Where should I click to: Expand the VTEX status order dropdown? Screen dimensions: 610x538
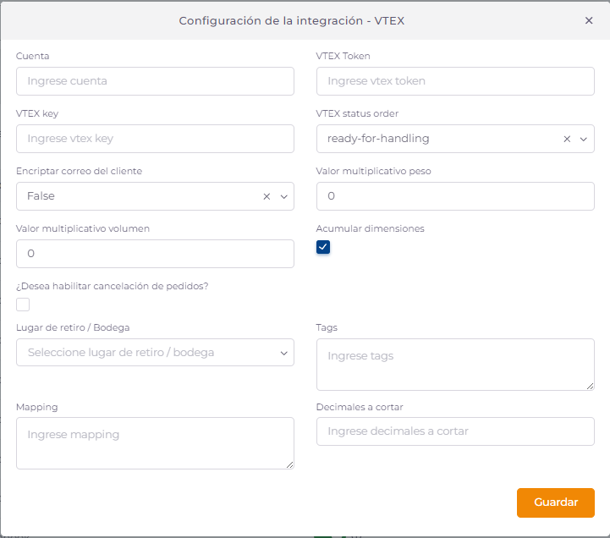tap(583, 139)
